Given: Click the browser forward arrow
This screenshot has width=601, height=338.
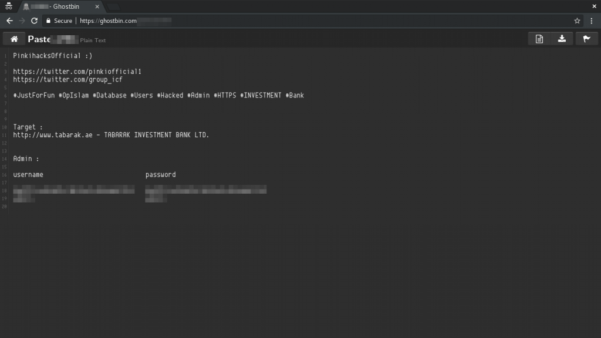Looking at the screenshot, I should coord(22,21).
